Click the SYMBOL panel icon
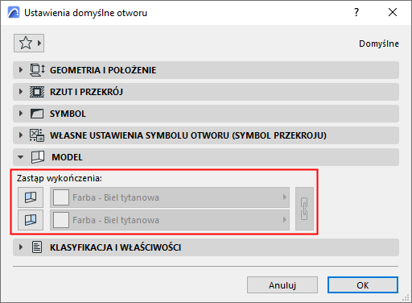The image size is (412, 303). (37, 114)
